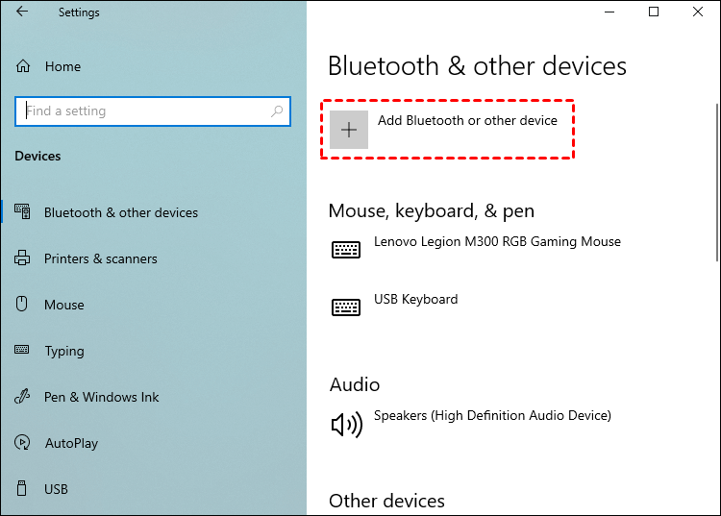This screenshot has height=516, width=721.
Task: Select Add Bluetooth or other device
Action: 467,121
